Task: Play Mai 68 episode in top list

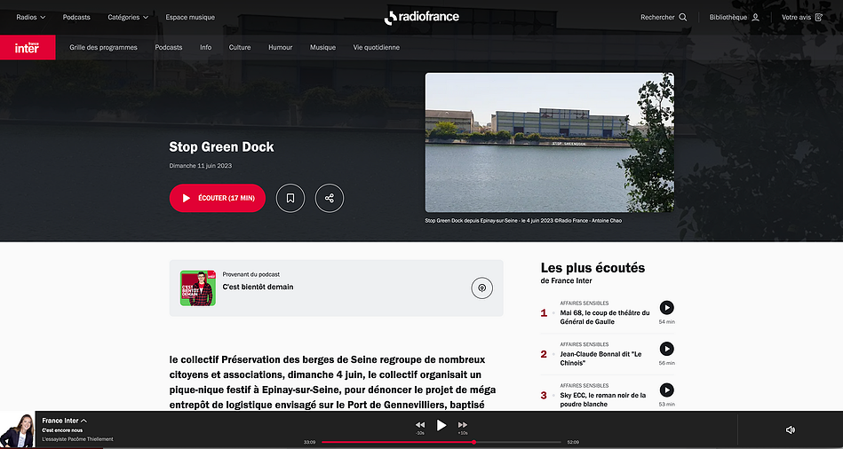Action: coord(666,308)
